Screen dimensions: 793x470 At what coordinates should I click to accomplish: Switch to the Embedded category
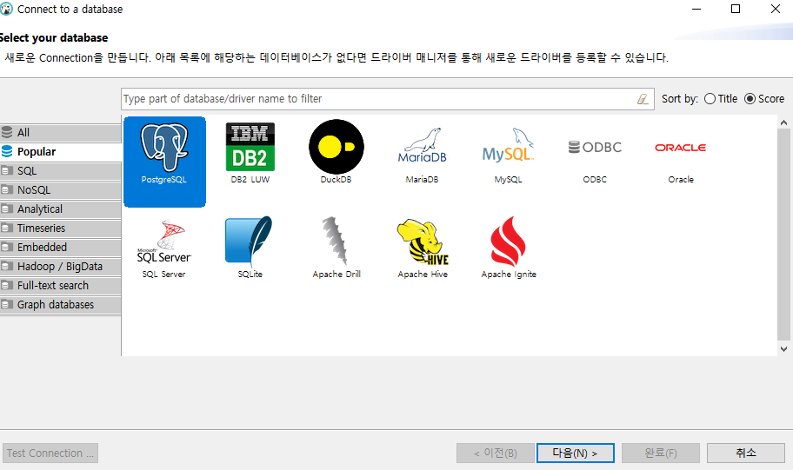point(61,247)
